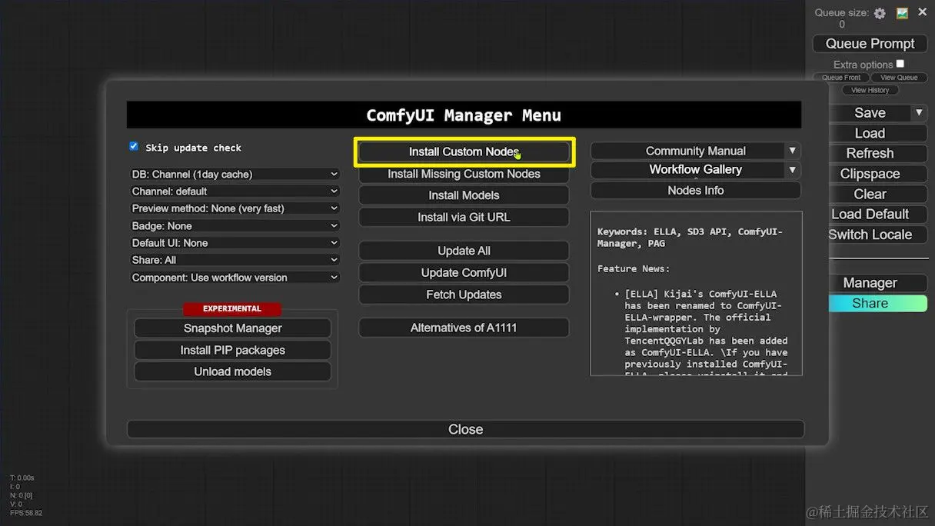935x526 pixels.
Task: Expand the Community Manual dropdown arrow
Action: pos(792,151)
